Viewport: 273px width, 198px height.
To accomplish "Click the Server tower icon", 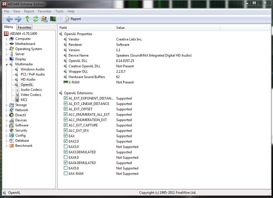I will 12,54.
